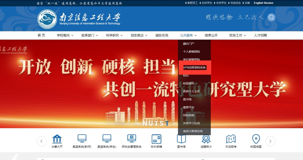Open the 诚聘英才 ribbon badge icon
303x160 pixels.
tap(205, 139)
